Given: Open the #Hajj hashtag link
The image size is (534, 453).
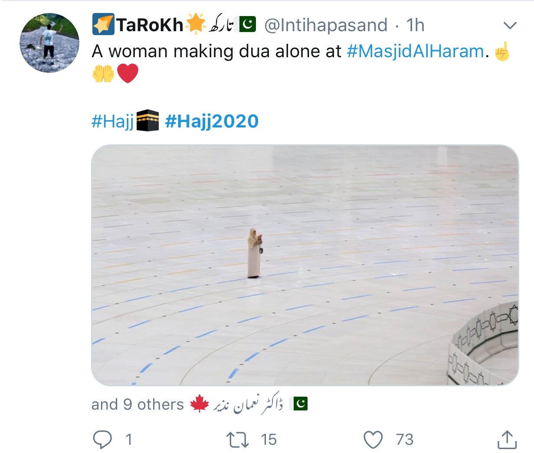Looking at the screenshot, I should pyautogui.click(x=112, y=121).
